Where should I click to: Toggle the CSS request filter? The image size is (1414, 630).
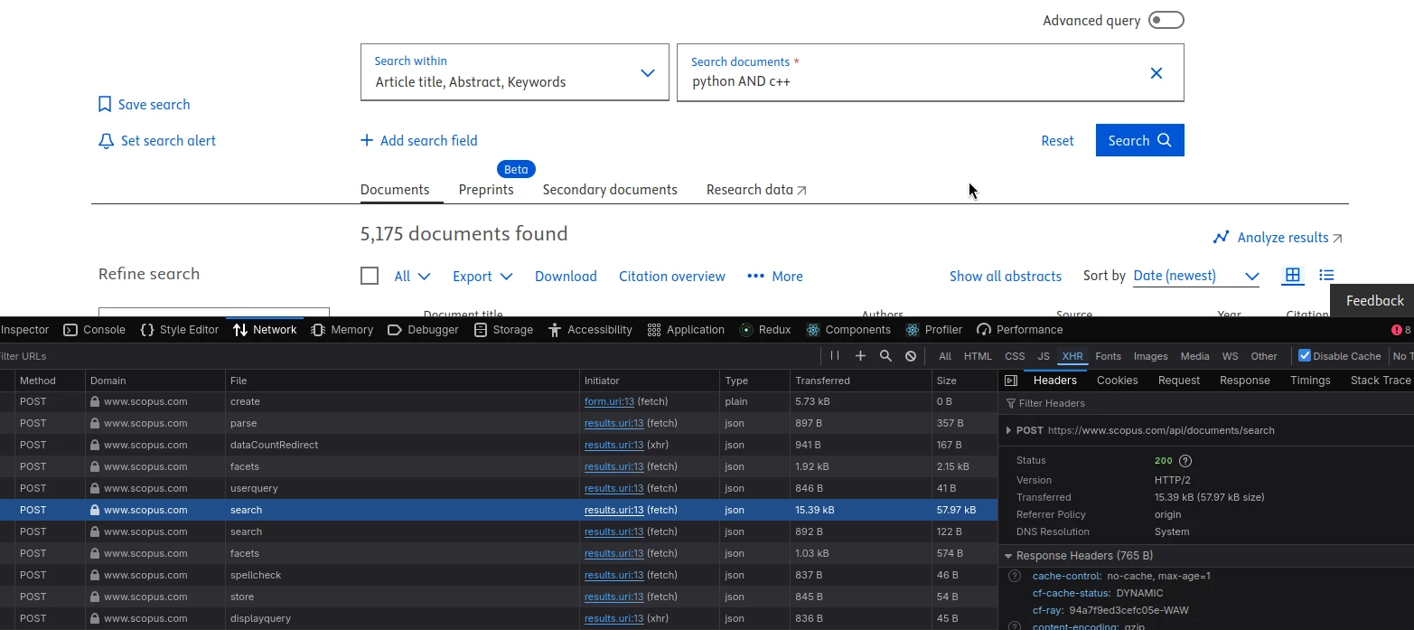tap(1015, 356)
